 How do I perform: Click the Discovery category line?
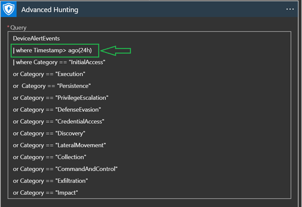[49, 133]
